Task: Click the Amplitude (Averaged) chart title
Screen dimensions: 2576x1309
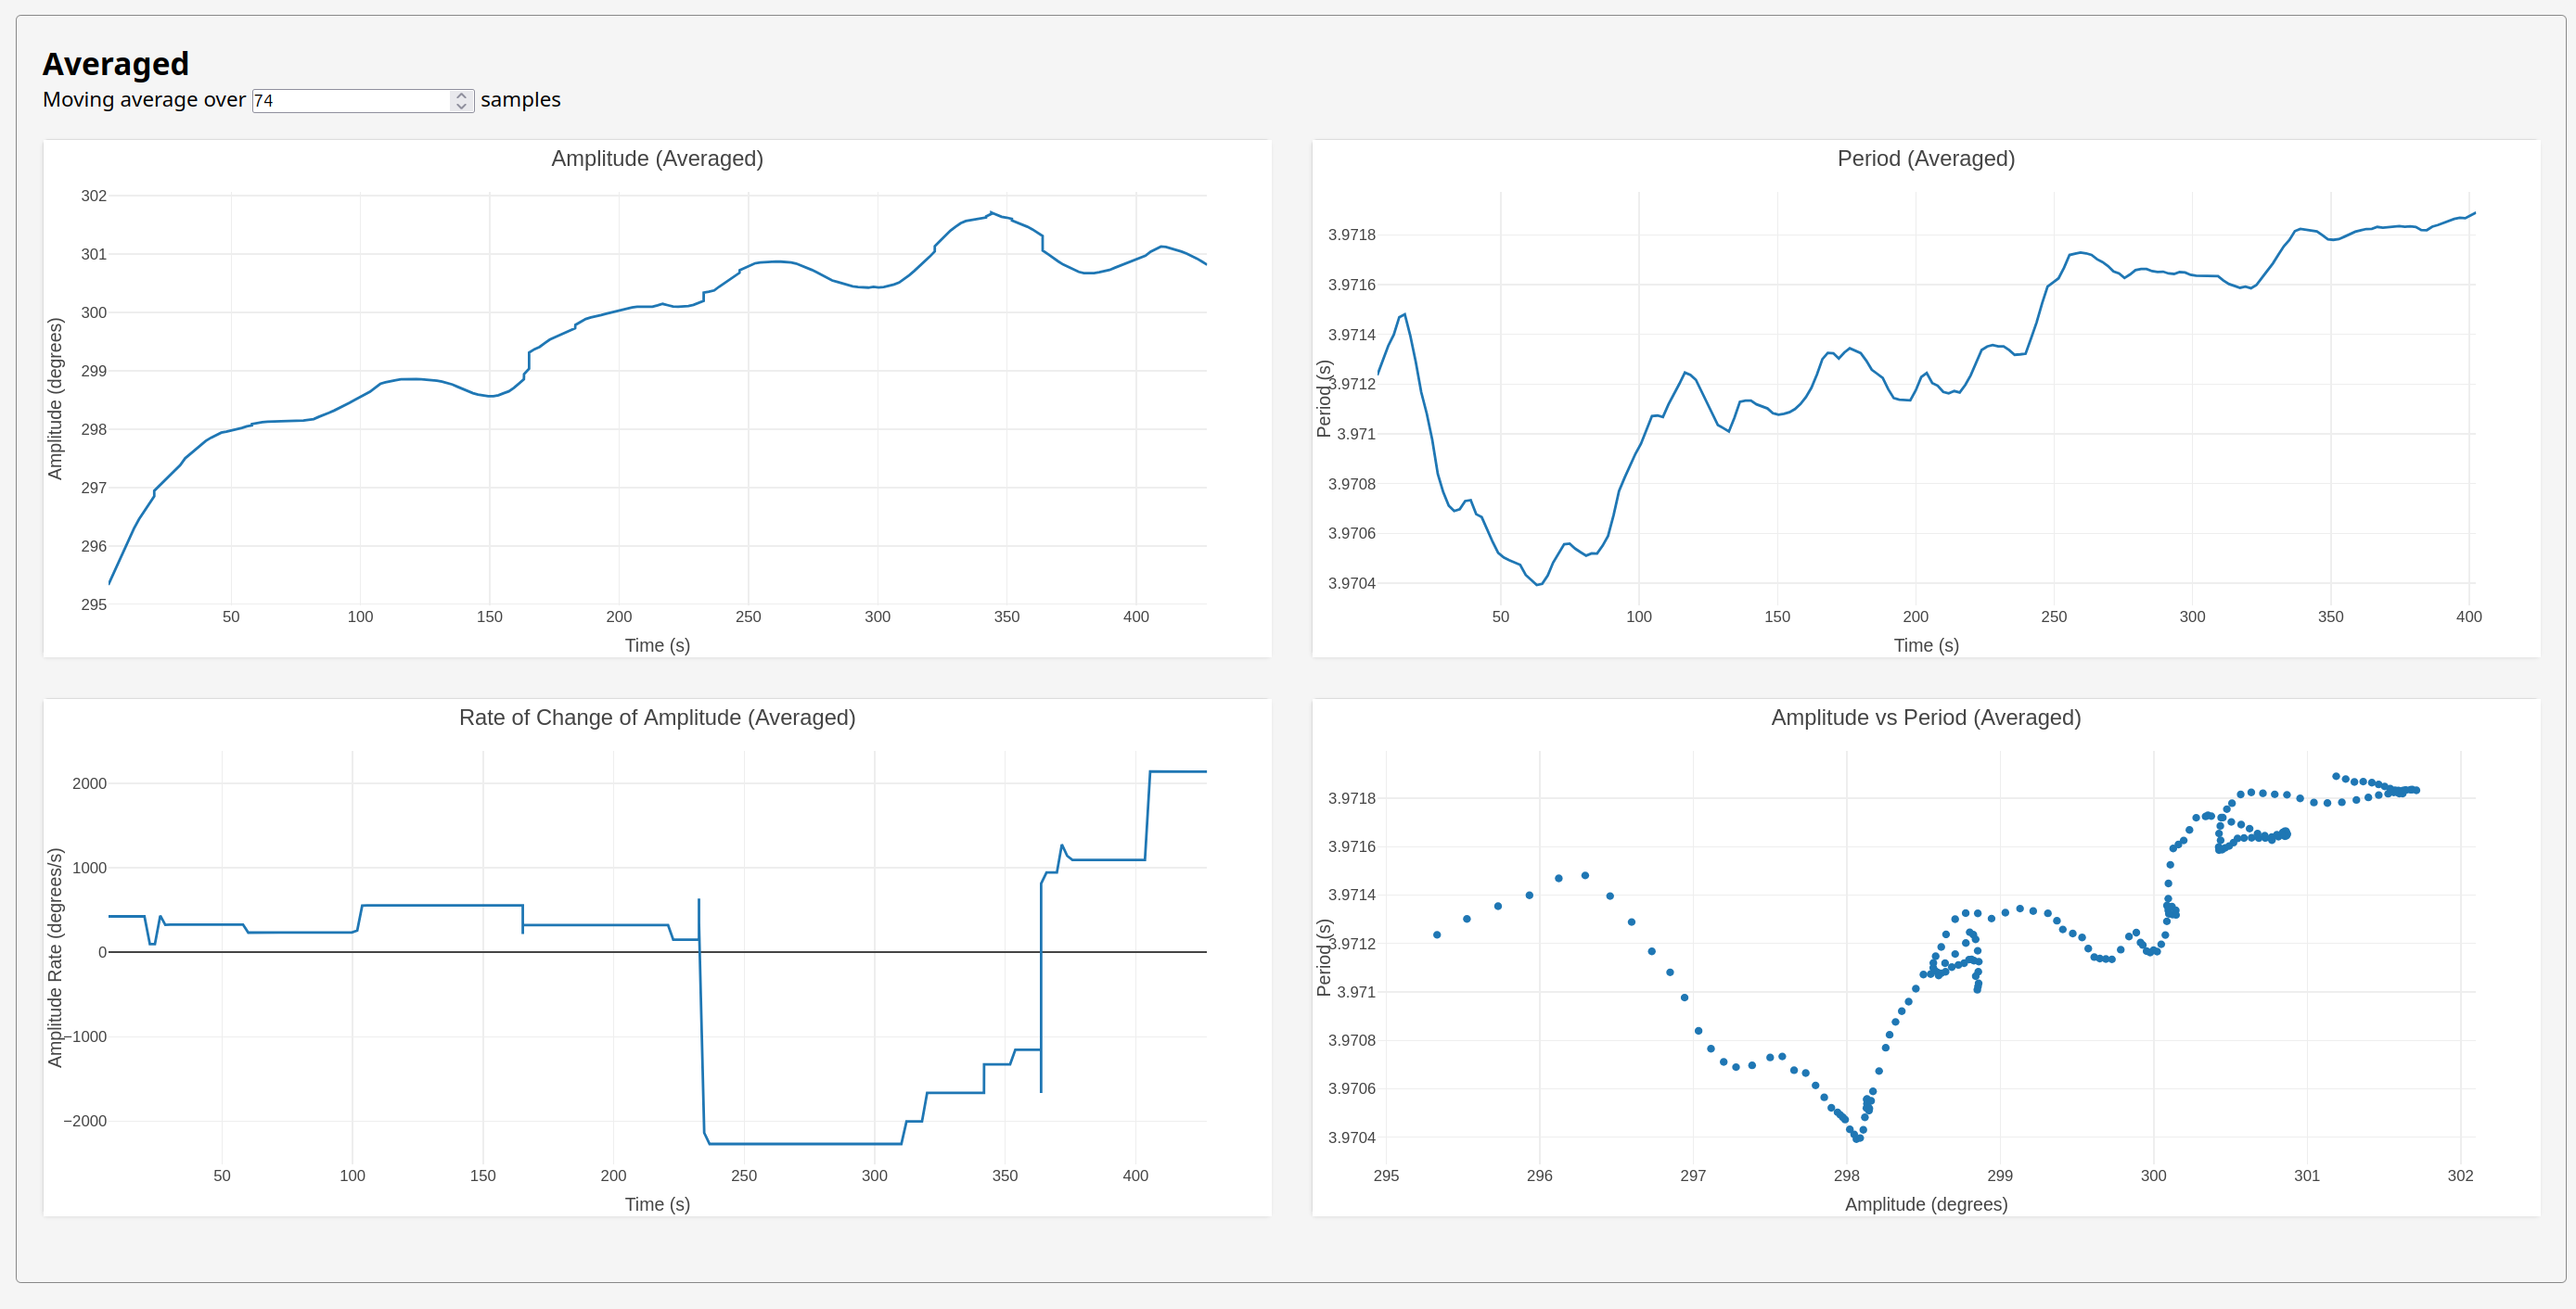Action: [x=657, y=159]
